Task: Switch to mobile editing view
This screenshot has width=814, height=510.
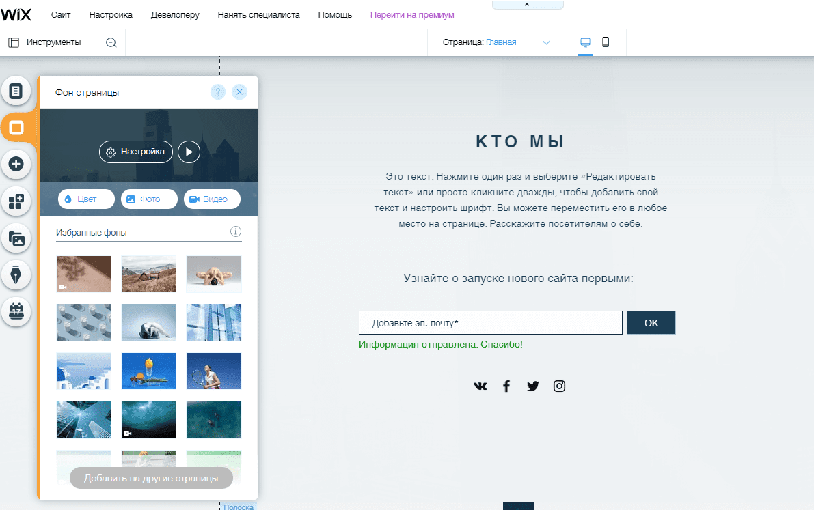Action: [606, 42]
